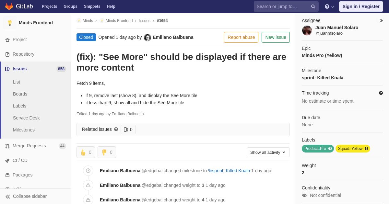Click the #1654 breadcrumb link
Image resolution: width=389 pixels, height=204 pixels.
point(162,21)
